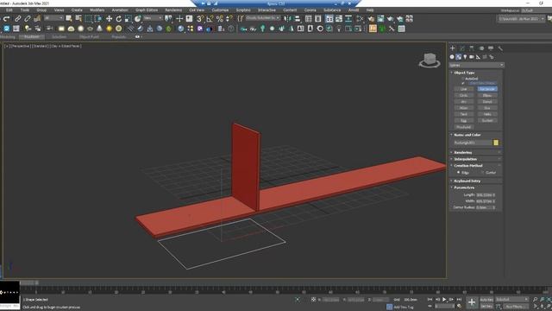The image size is (552, 311).
Task: Toggle Auto Key mode
Action: pyautogui.click(x=486, y=300)
